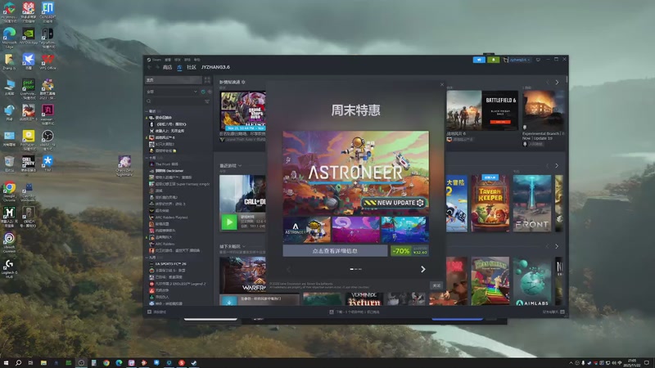Toggle the library grid view icon
Image resolution: width=655 pixels, height=368 pixels.
click(207, 79)
